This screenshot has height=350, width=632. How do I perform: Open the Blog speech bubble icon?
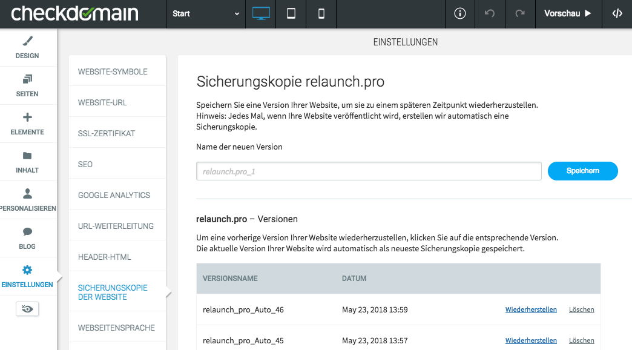pos(27,231)
